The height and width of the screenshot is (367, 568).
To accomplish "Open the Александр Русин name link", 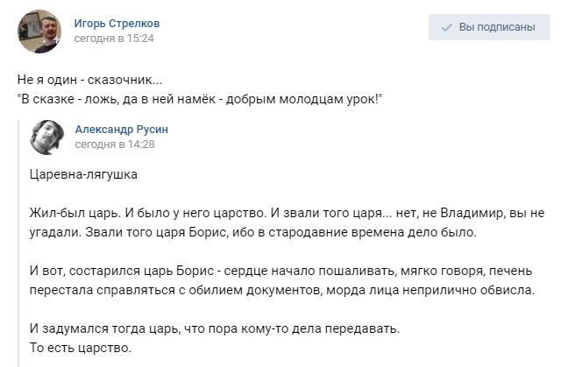I will tap(122, 130).
